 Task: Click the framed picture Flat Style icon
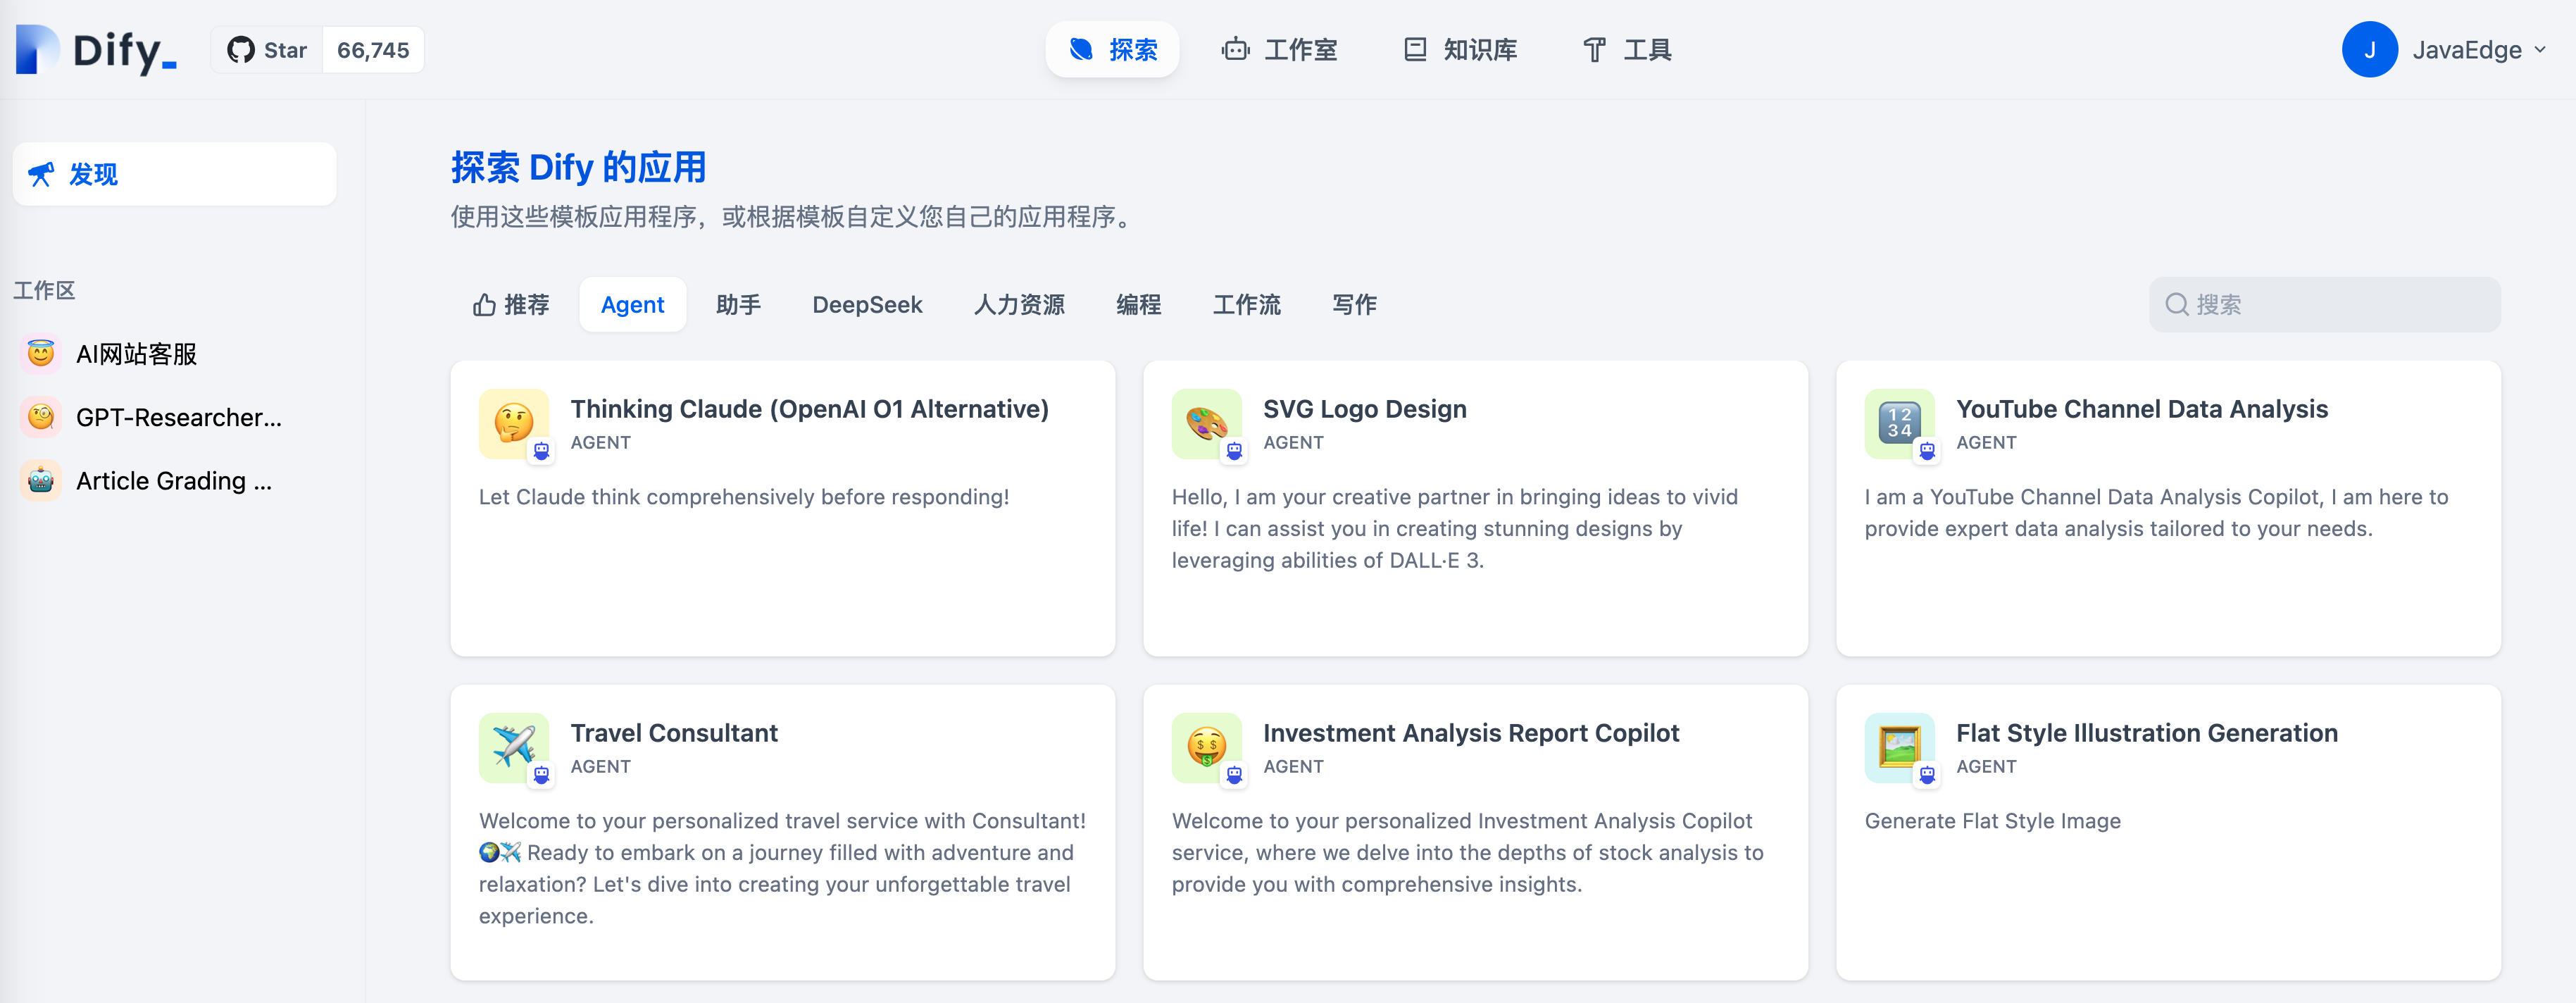1898,747
